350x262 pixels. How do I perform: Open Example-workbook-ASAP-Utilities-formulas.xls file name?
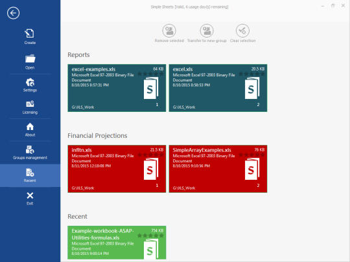click(102, 234)
